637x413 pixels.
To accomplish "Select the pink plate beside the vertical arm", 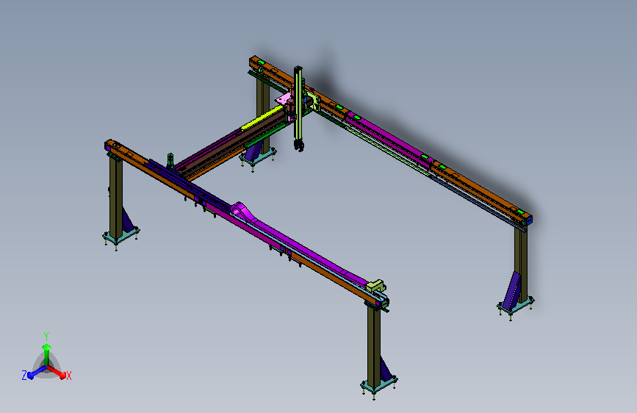I will 284,98.
